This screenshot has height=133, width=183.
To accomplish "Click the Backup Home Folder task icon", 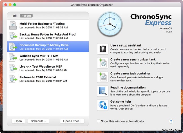I will tap(13, 36).
